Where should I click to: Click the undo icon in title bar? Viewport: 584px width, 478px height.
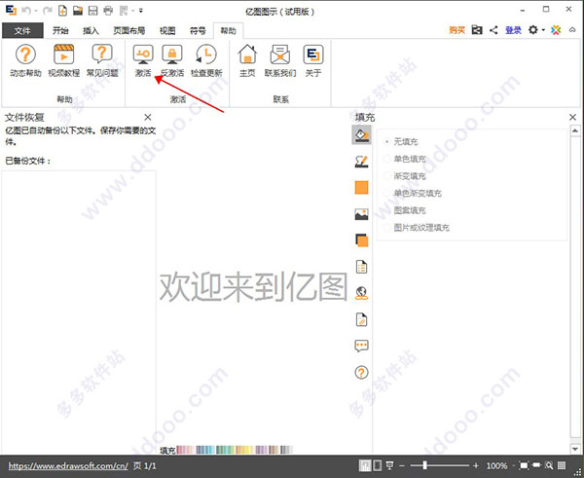(x=25, y=11)
